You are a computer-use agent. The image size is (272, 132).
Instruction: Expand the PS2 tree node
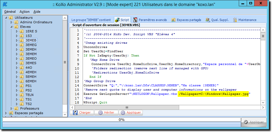click(x=17, y=90)
